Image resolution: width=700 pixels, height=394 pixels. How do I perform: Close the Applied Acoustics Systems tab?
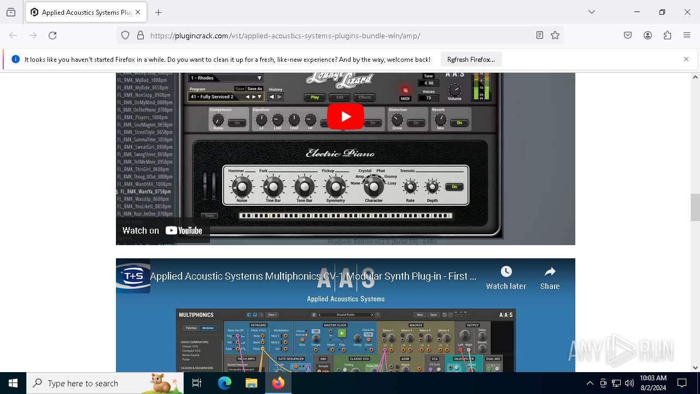(x=138, y=12)
